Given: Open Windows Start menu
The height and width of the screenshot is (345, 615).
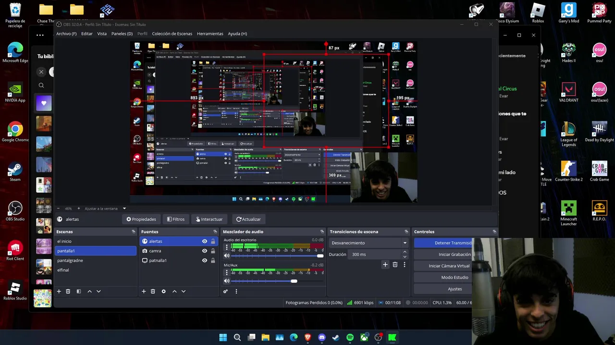Looking at the screenshot, I should pos(223,337).
